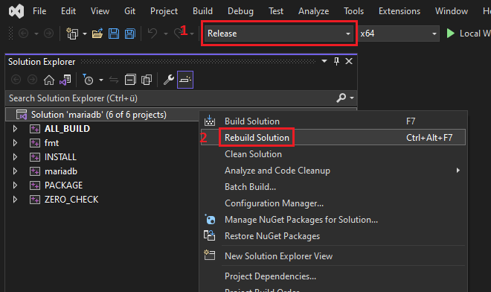
Task: Open the Edit menu
Action: click(x=68, y=11)
